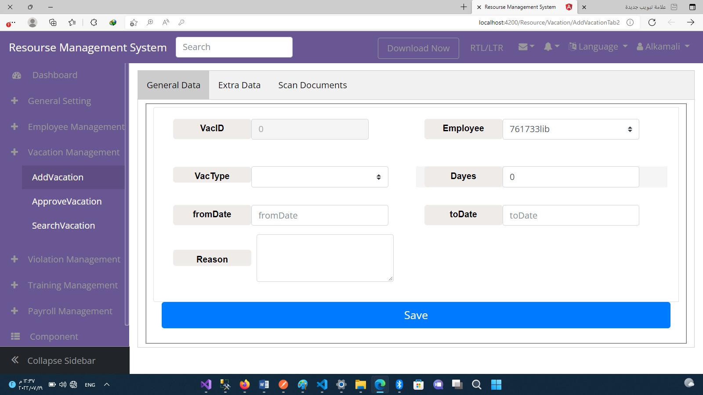The width and height of the screenshot is (703, 395).
Task: Click the plus icon beside Payroll Management
Action: [x=14, y=311]
